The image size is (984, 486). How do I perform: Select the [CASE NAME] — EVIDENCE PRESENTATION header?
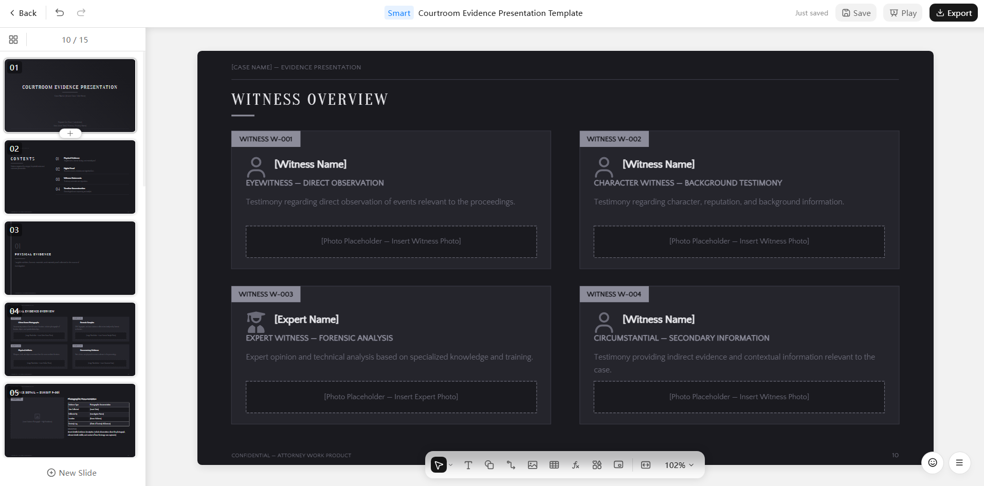tap(296, 67)
